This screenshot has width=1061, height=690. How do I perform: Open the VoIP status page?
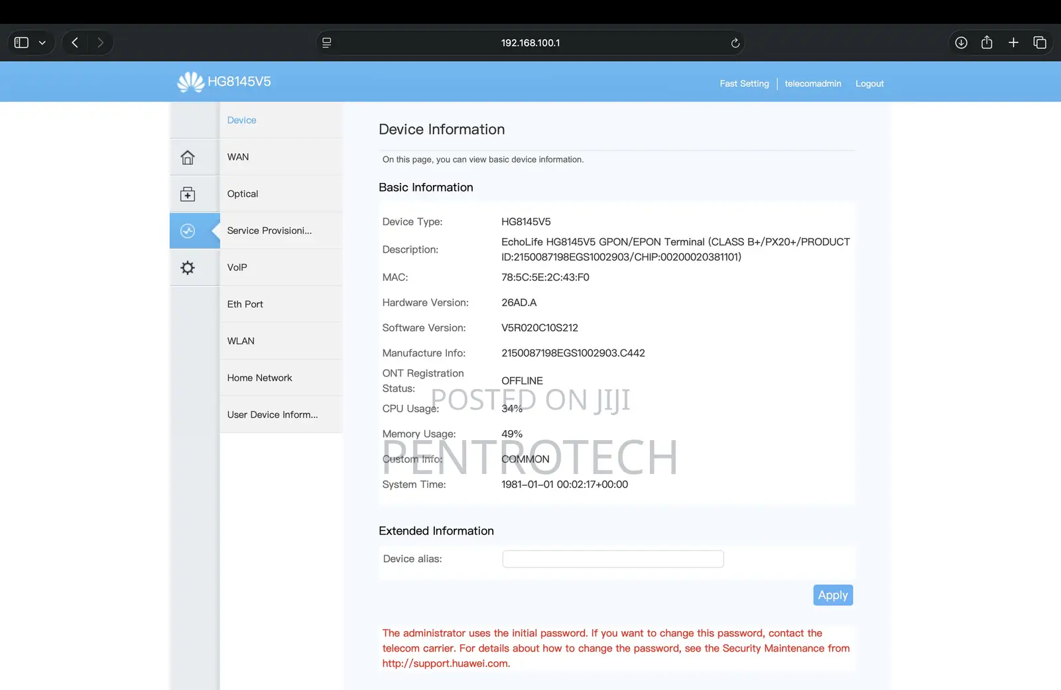[x=281, y=267]
